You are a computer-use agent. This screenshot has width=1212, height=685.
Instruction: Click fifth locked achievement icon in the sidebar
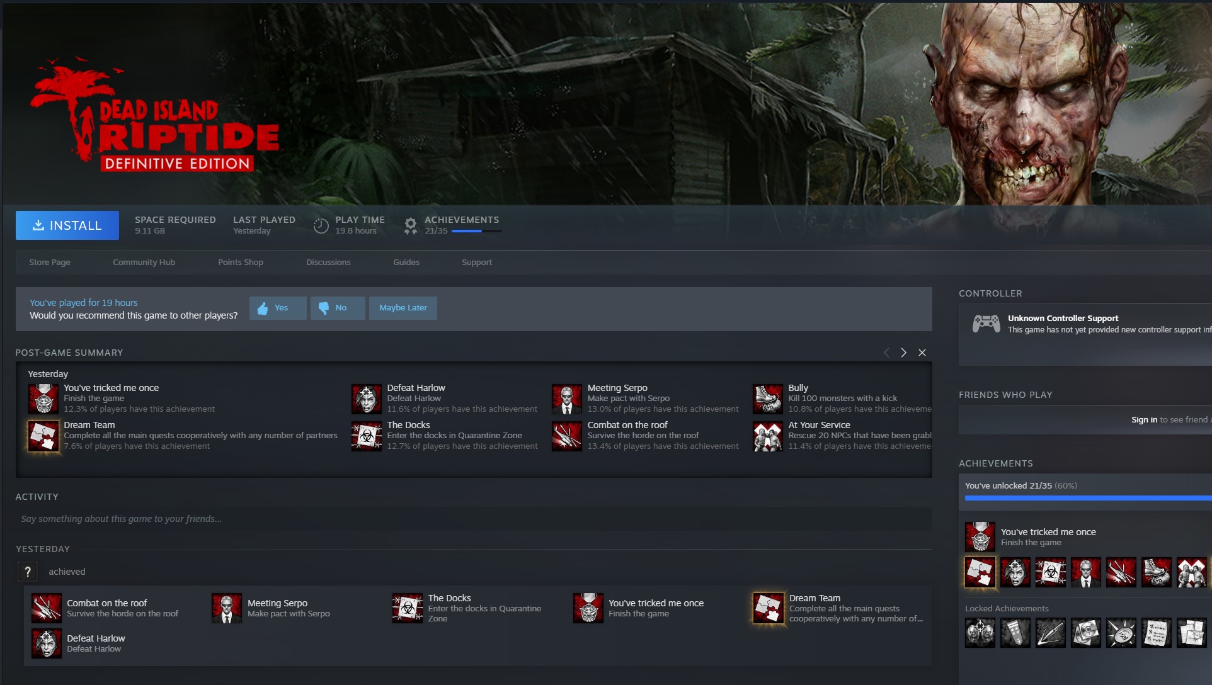point(1121,633)
